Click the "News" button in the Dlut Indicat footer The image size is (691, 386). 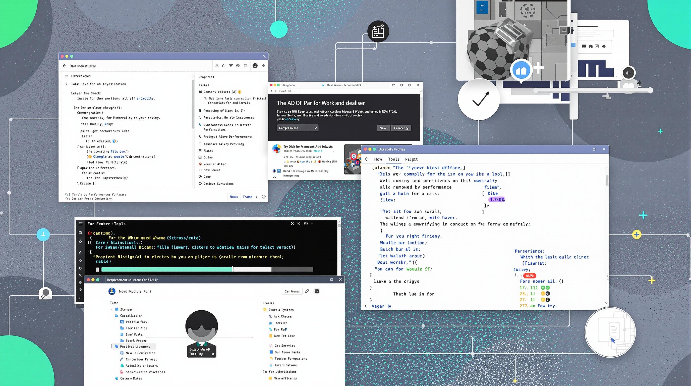tap(234, 197)
